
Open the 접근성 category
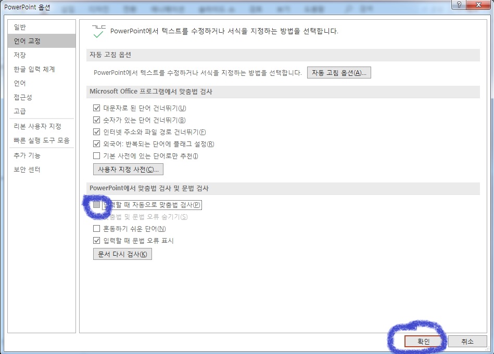42,97
